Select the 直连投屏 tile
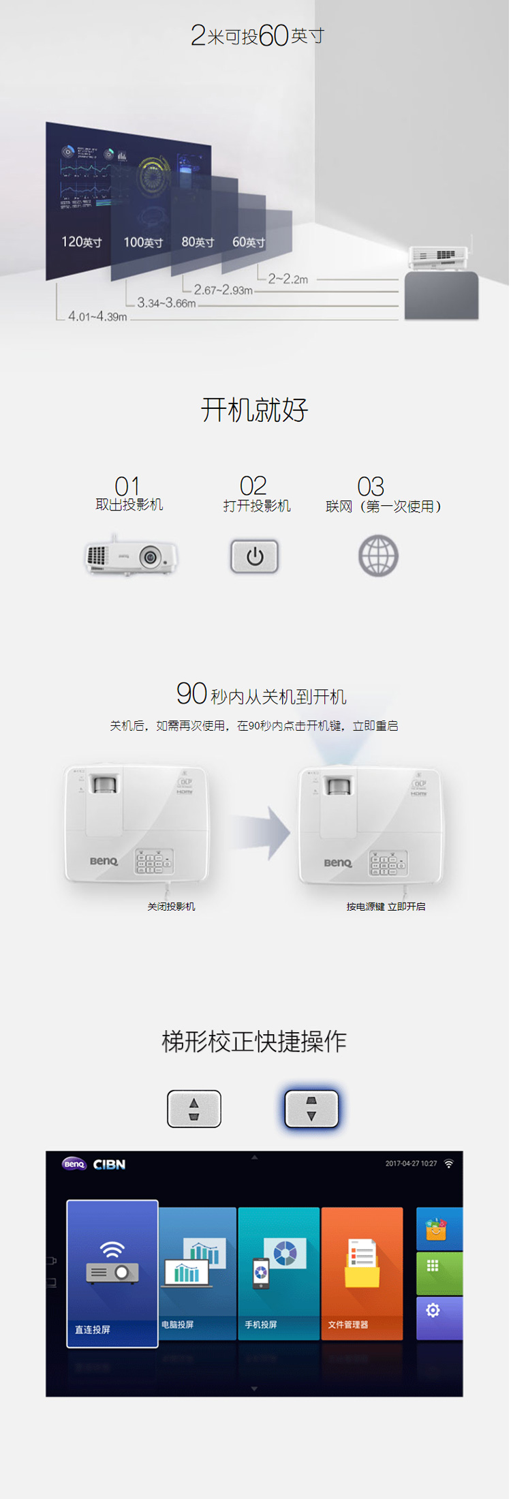 pyautogui.click(x=112, y=1273)
